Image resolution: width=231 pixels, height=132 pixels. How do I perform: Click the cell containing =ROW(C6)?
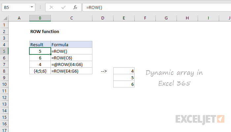71,58
